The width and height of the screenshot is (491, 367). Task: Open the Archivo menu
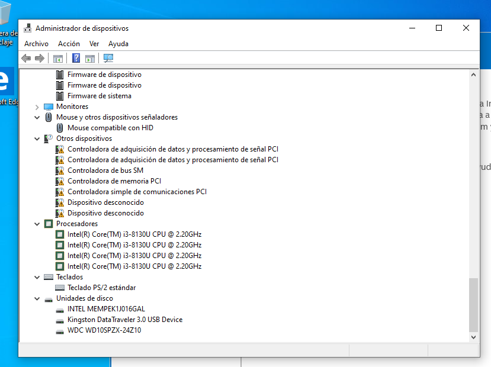tap(36, 44)
